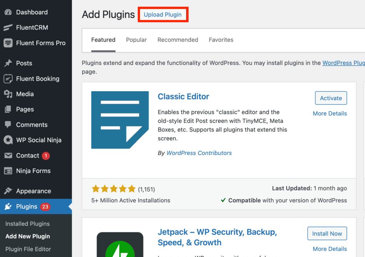Switch to the Recommended tab
The image size is (365, 257).
click(x=178, y=40)
